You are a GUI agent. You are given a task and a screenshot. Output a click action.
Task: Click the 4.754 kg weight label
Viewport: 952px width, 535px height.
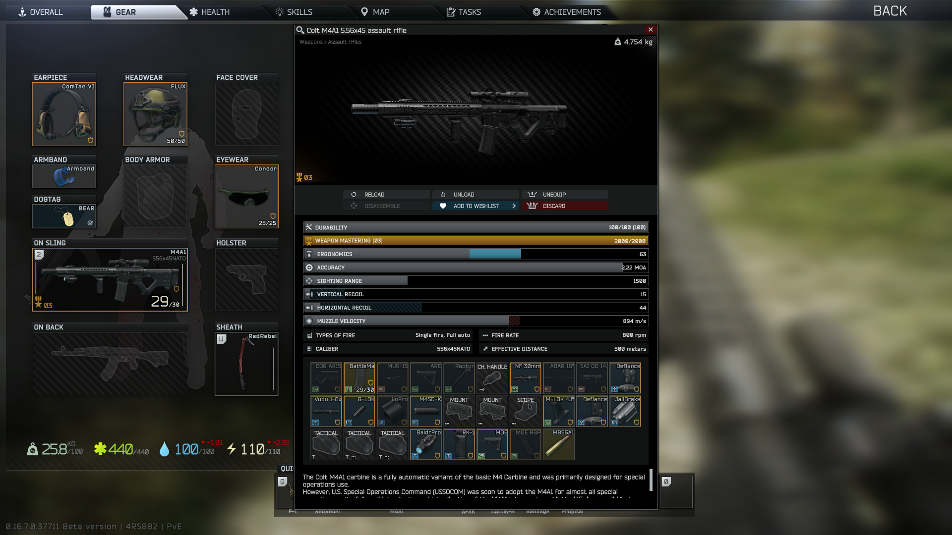634,42
